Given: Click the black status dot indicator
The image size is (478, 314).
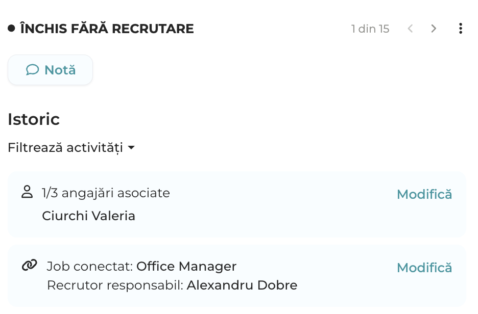Looking at the screenshot, I should 11,29.
